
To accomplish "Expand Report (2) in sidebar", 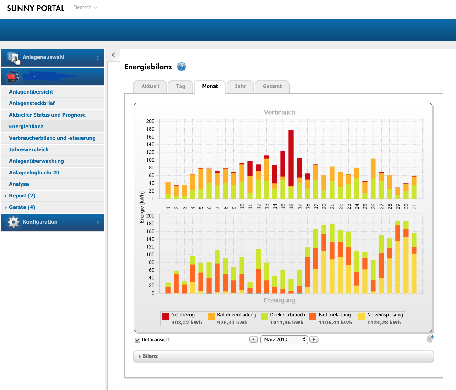I will click(22, 196).
